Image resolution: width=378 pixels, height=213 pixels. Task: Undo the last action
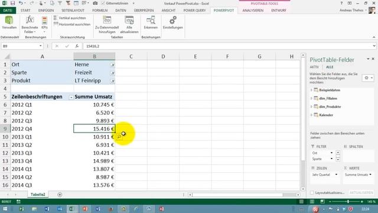[x=21, y=4]
